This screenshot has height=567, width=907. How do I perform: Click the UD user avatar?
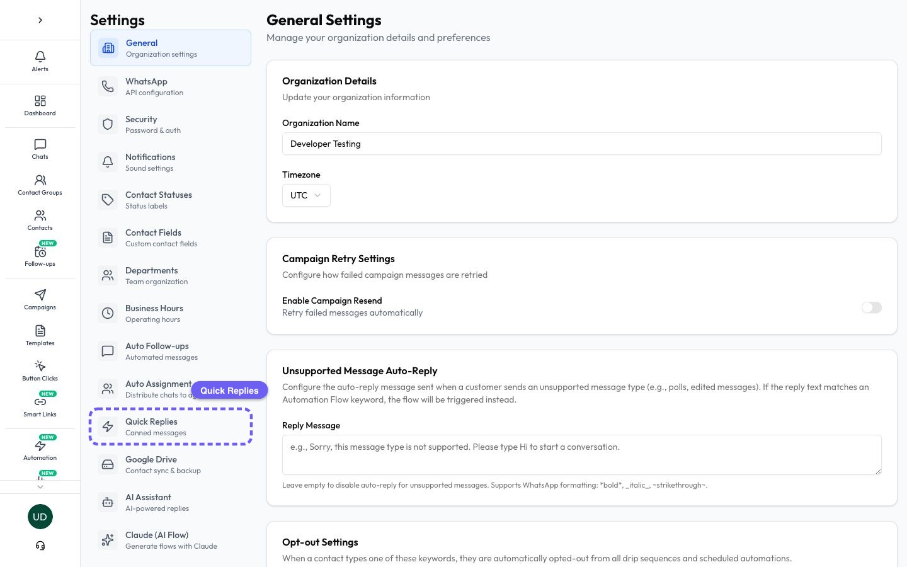coord(40,517)
